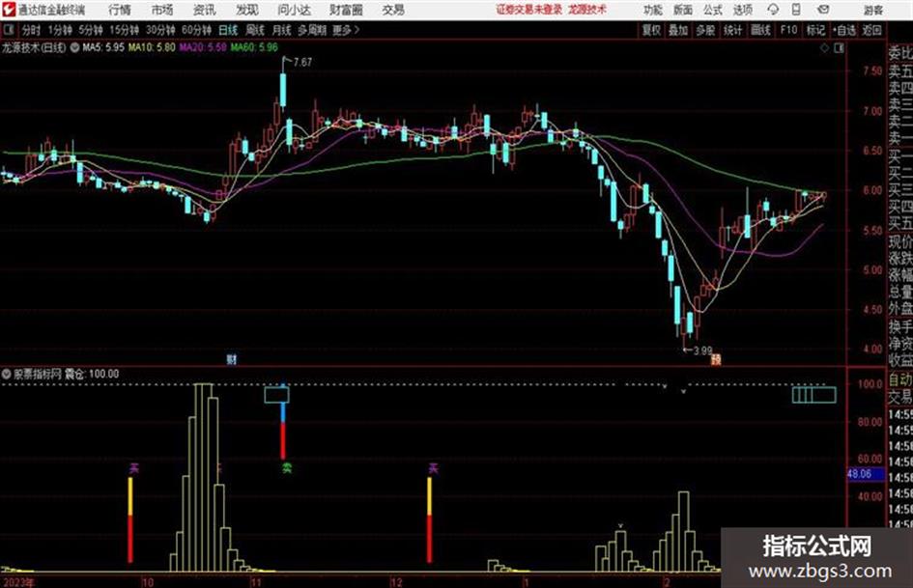Click the panel layout icon near the diamond

click(x=839, y=48)
